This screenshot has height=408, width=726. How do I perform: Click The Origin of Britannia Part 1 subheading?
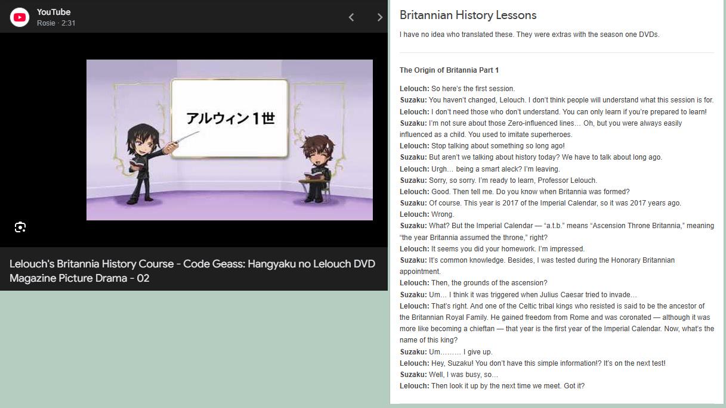point(449,70)
